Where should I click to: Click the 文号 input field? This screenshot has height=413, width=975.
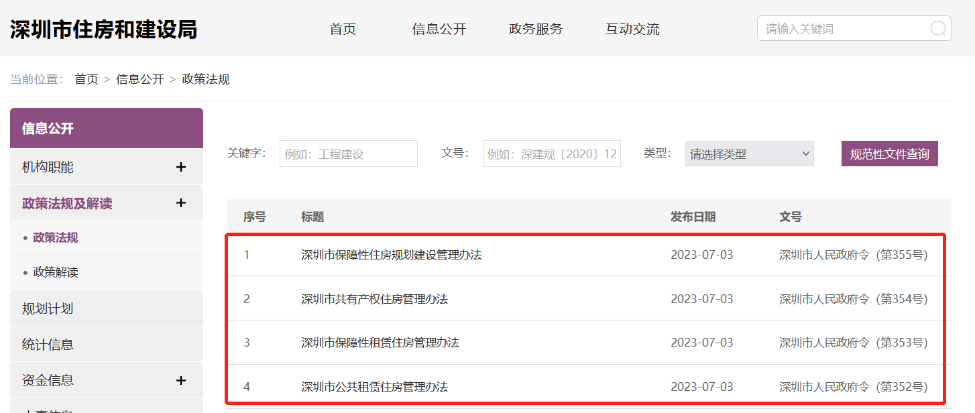[551, 154]
